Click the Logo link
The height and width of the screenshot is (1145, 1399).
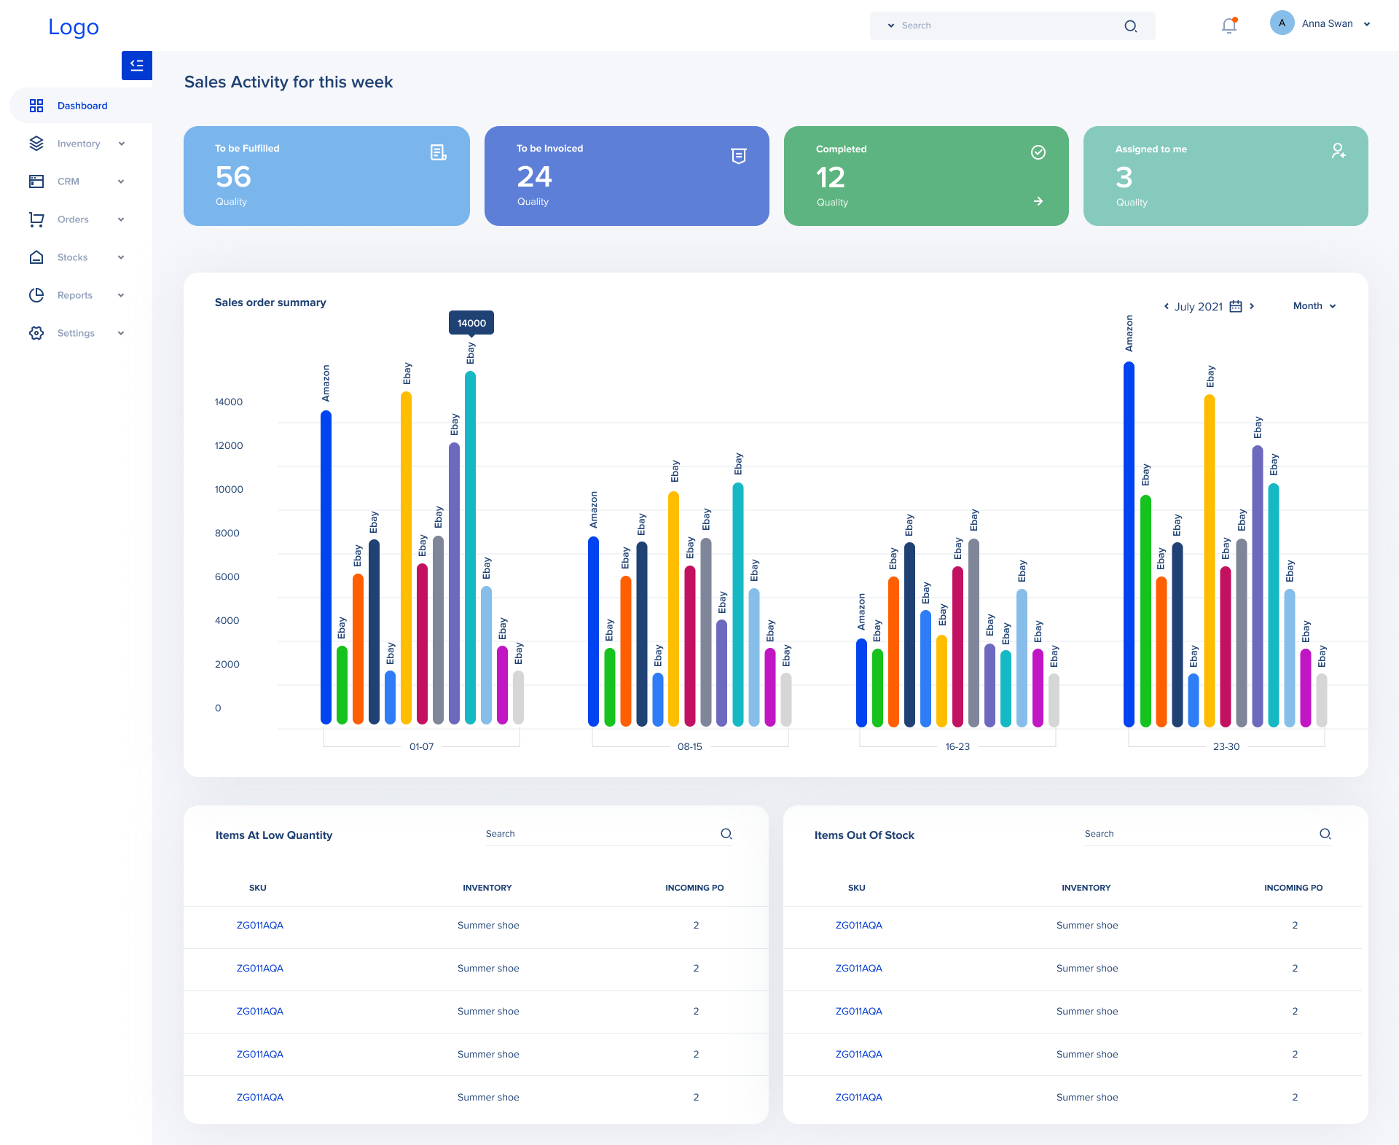coord(74,27)
